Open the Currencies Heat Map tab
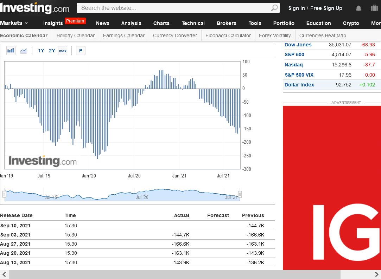The image size is (381, 279). (323, 35)
